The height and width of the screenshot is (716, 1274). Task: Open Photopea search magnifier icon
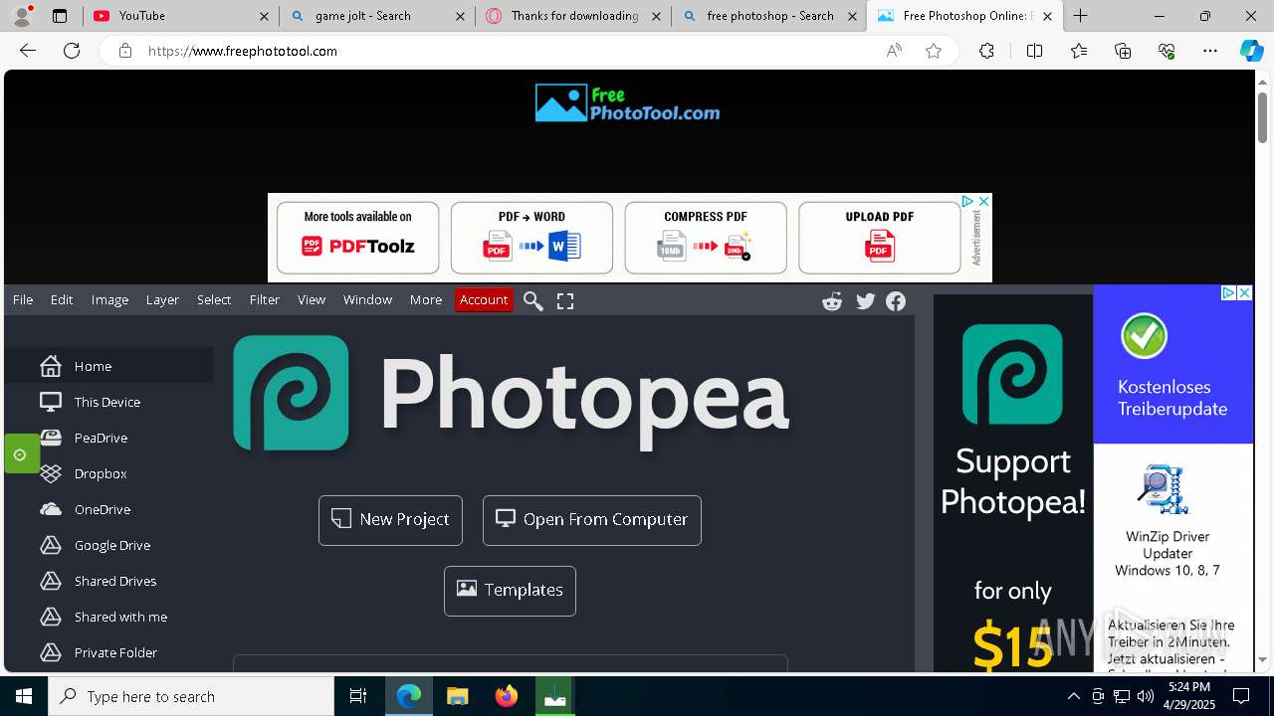click(533, 300)
